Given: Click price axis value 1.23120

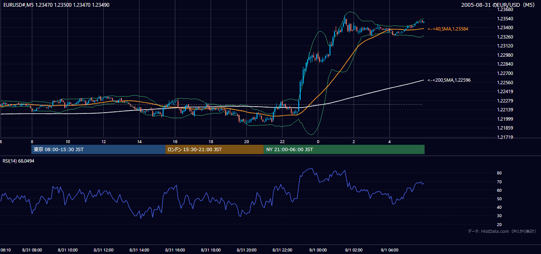Looking at the screenshot, I should 505,46.
